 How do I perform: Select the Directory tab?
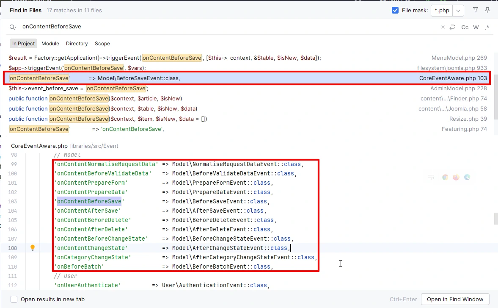77,44
